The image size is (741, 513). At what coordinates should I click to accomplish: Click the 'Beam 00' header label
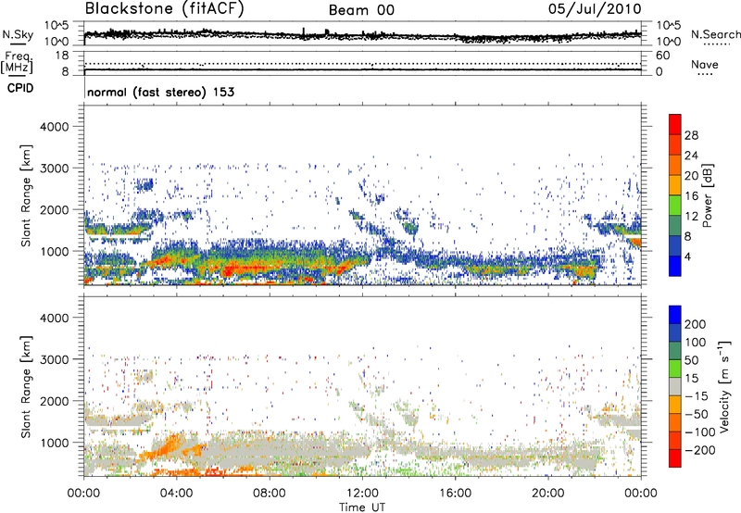point(361,10)
